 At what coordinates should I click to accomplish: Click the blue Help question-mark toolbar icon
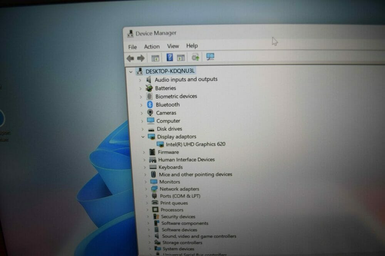tap(170, 58)
